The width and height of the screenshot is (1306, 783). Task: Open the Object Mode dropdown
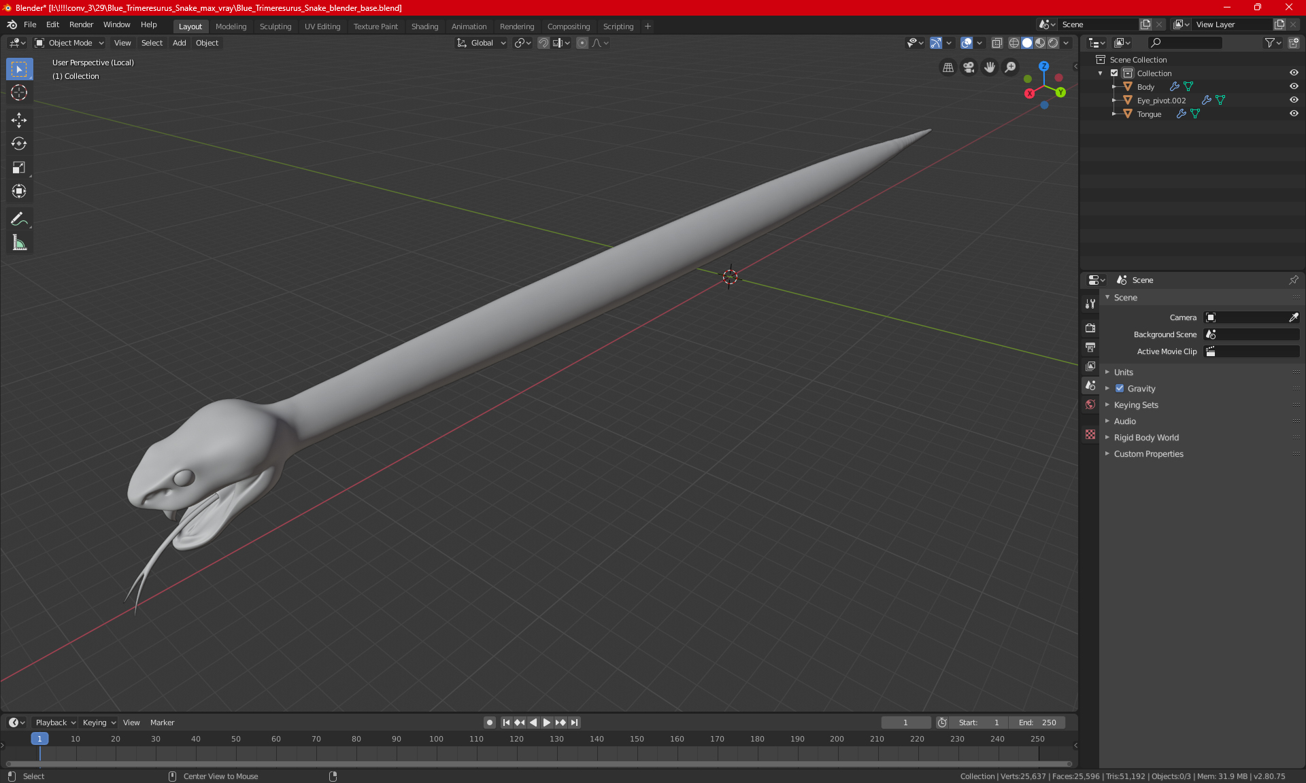[x=70, y=43]
